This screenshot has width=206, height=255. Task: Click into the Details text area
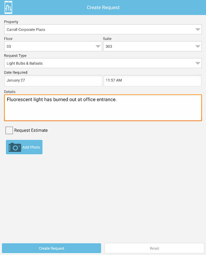coord(103,108)
